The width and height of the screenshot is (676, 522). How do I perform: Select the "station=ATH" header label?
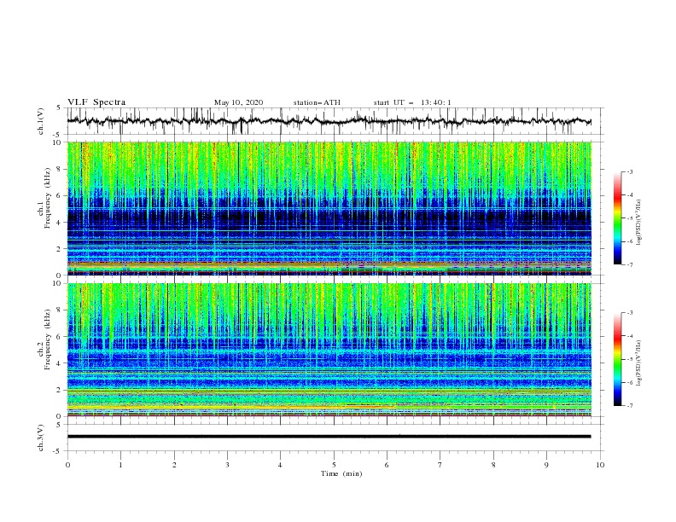pyautogui.click(x=317, y=102)
